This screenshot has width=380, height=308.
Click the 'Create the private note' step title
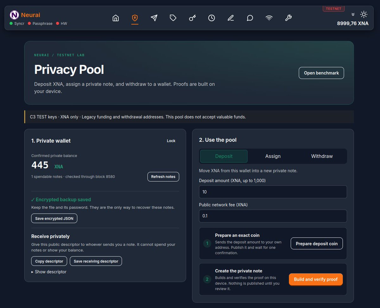(x=239, y=271)
